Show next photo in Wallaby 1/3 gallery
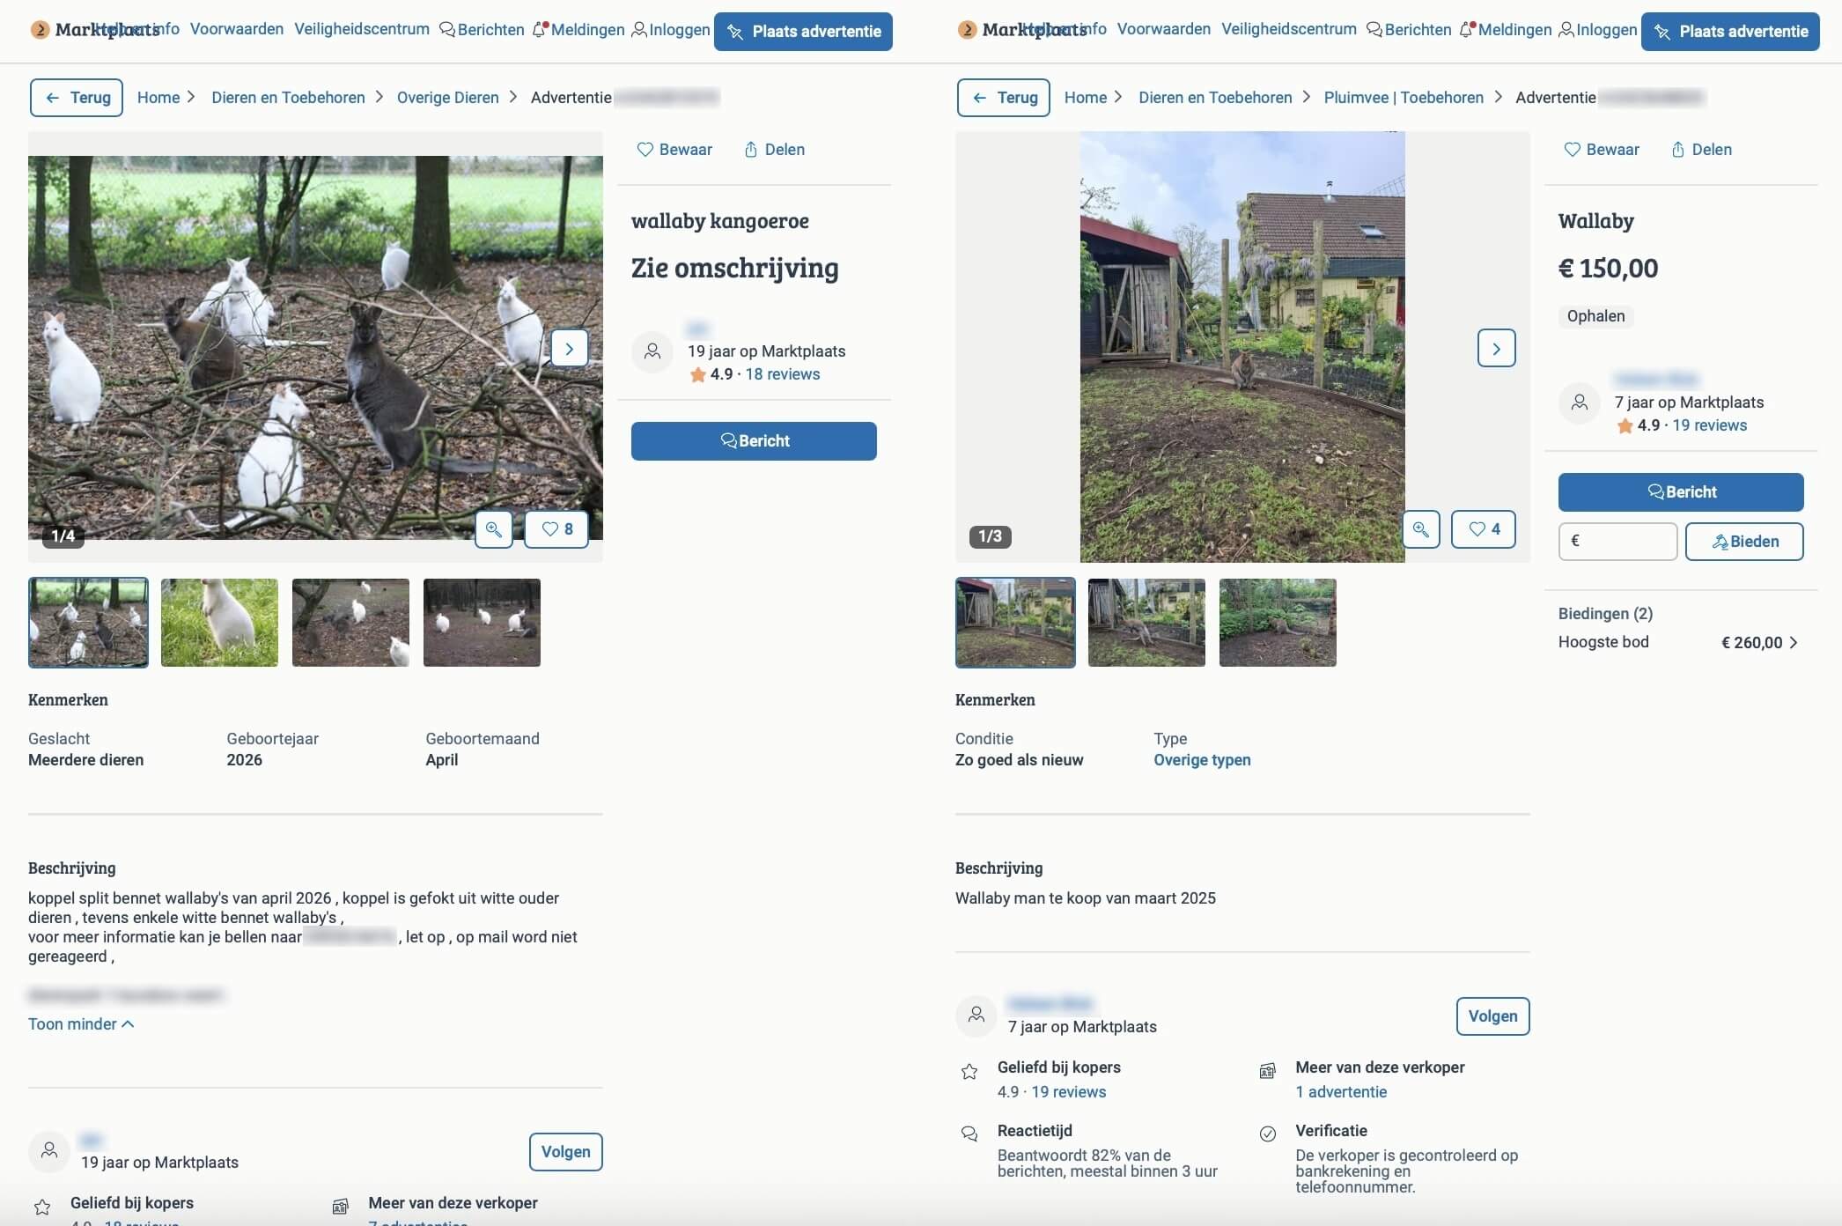 (x=1497, y=349)
